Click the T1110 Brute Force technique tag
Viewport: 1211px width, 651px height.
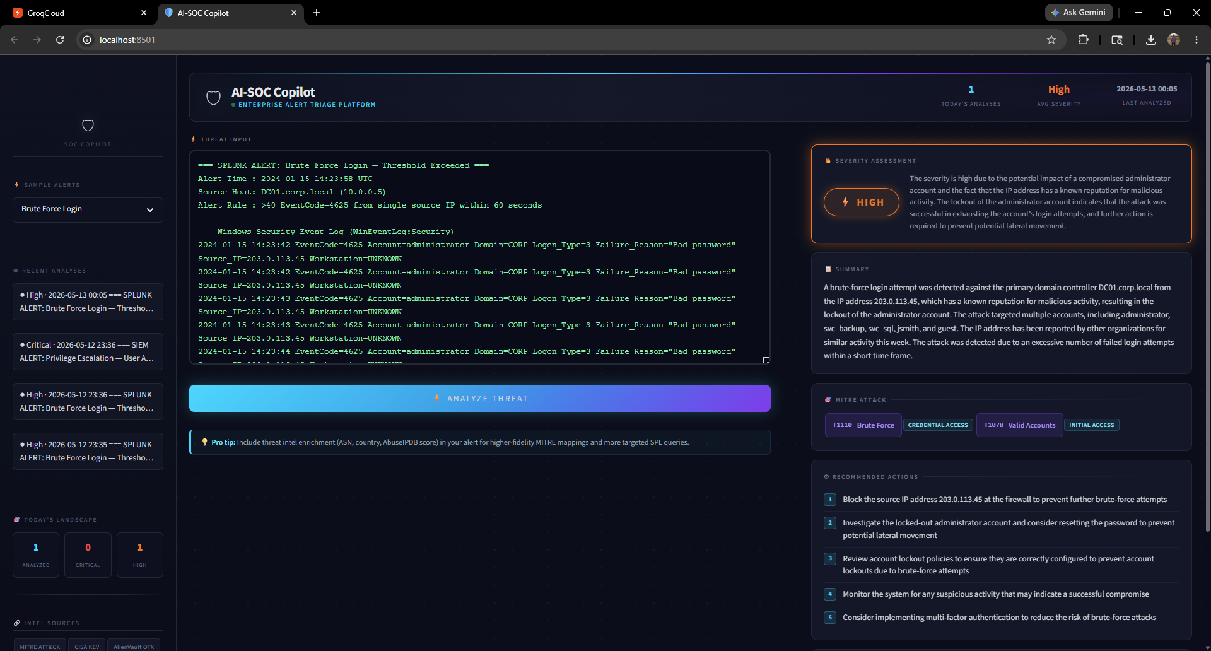click(x=863, y=425)
